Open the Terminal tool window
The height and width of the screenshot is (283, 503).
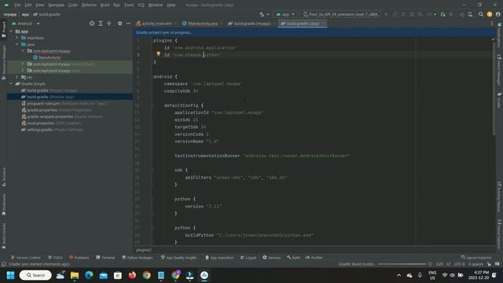coord(105,257)
